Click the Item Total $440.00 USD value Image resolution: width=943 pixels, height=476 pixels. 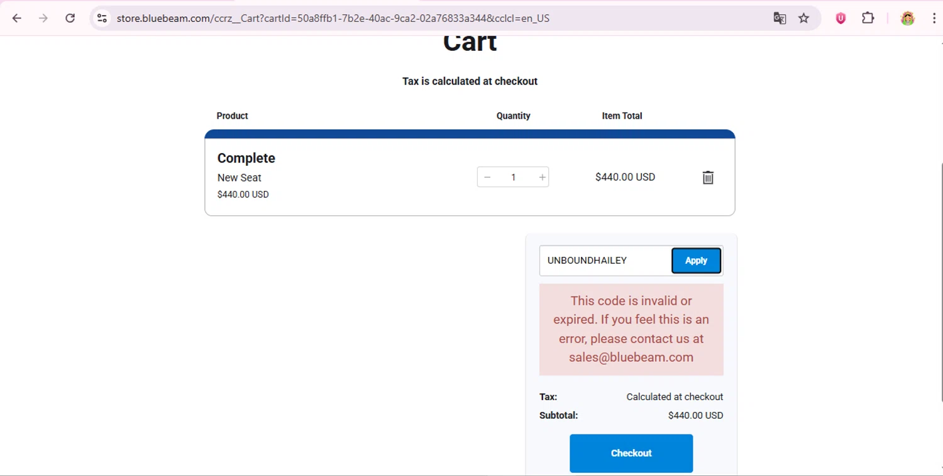tap(626, 177)
